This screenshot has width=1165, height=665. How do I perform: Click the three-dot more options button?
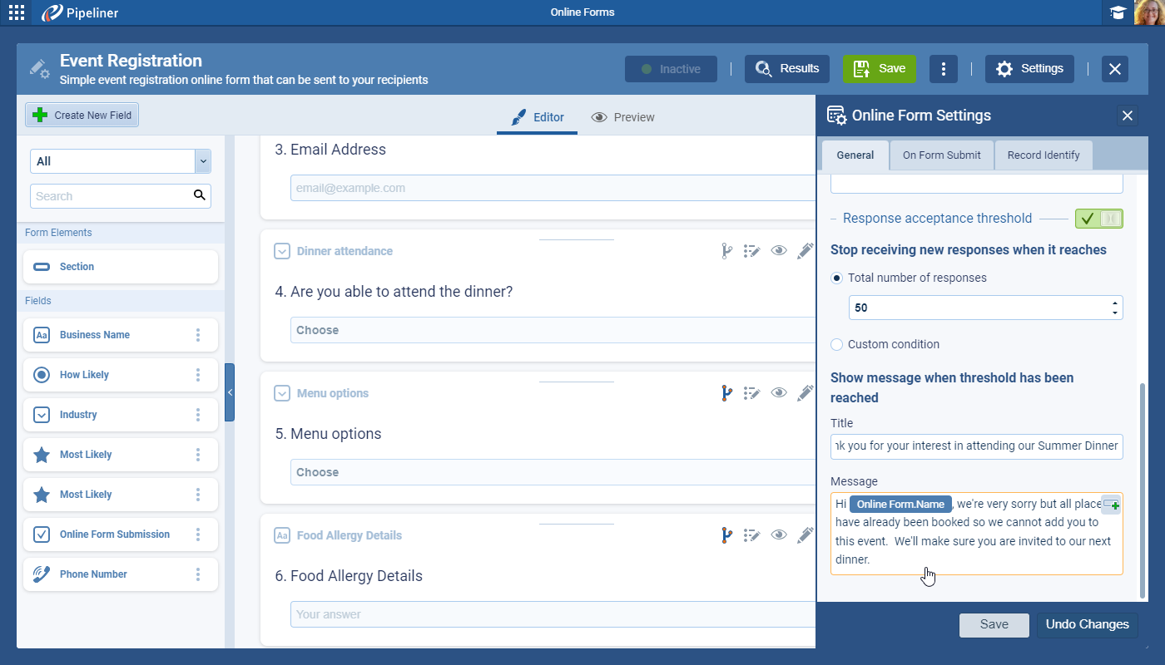pos(943,69)
